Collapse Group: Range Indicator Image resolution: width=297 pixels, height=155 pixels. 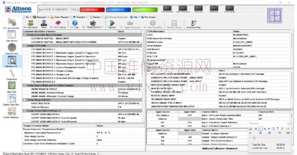(25, 100)
